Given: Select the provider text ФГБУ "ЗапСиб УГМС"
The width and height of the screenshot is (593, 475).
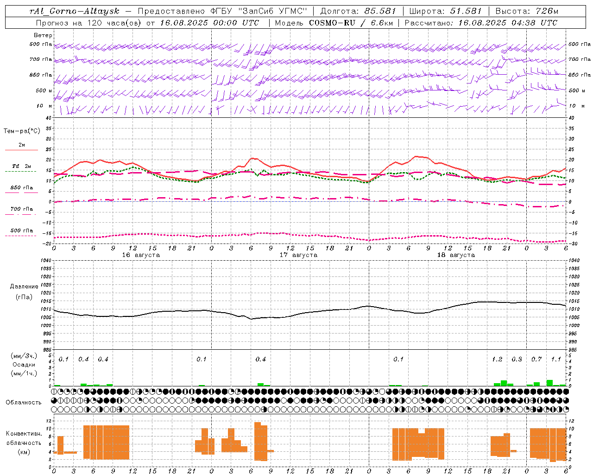Looking at the screenshot, I should 259,11.
